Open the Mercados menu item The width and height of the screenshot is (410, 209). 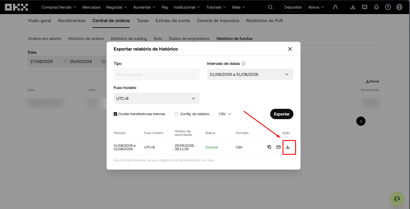pos(92,7)
